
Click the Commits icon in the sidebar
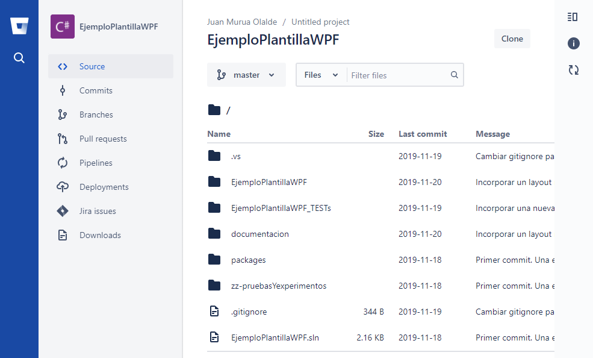tap(63, 90)
